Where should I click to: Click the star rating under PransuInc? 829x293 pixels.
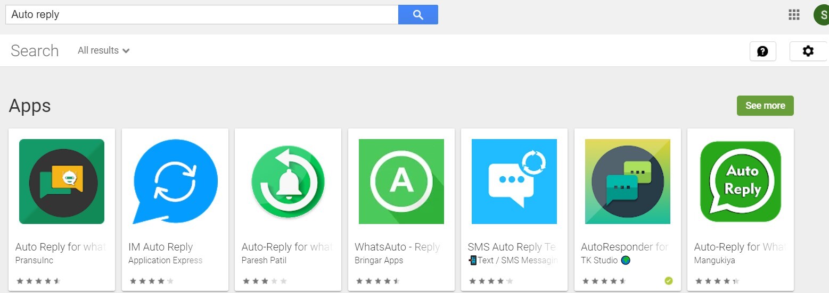click(39, 281)
